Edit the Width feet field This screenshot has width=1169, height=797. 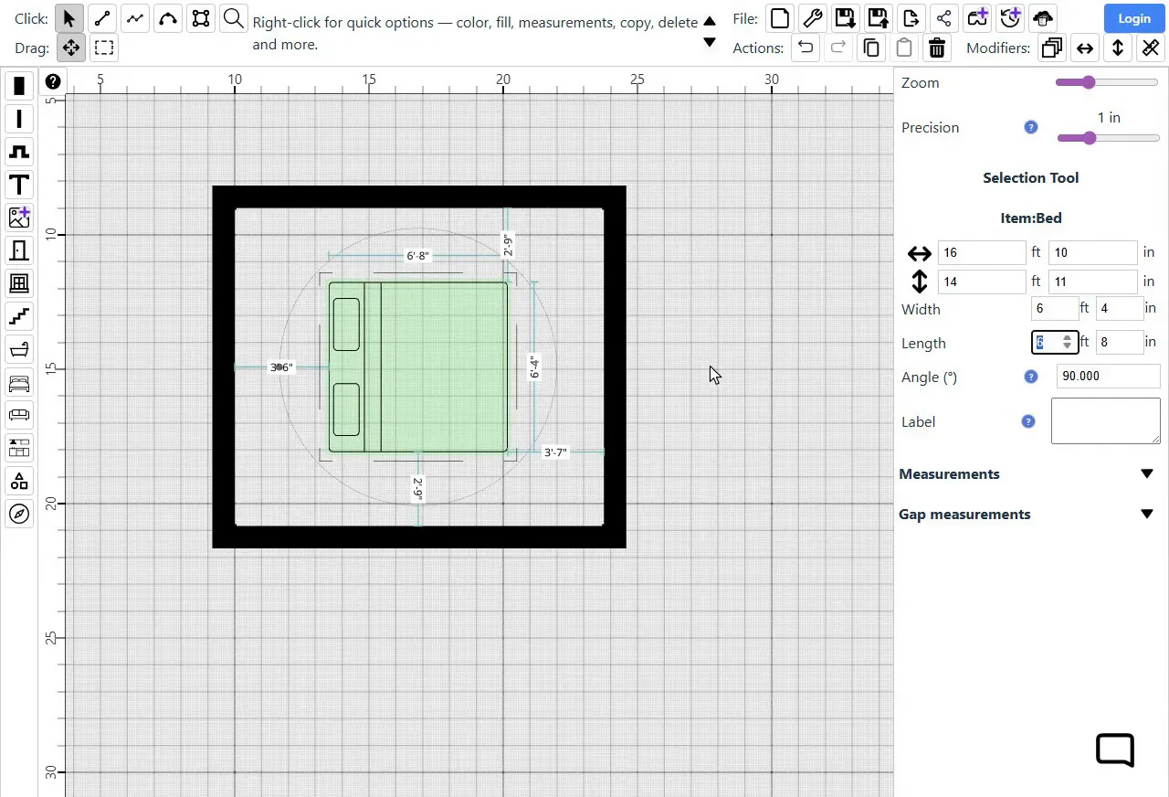click(1055, 309)
